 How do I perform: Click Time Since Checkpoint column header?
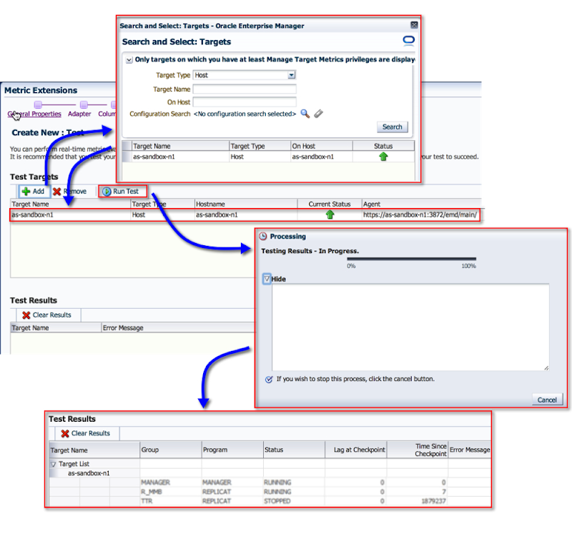418,450
